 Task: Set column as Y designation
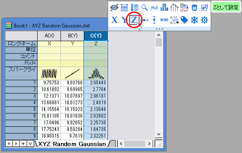[x=124, y=20]
